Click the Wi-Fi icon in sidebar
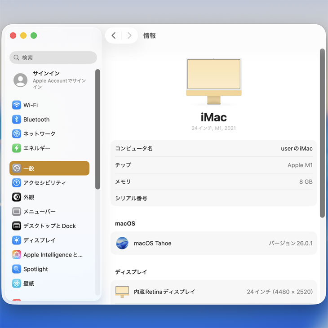Viewport: 328px width, 328px height. [17, 105]
